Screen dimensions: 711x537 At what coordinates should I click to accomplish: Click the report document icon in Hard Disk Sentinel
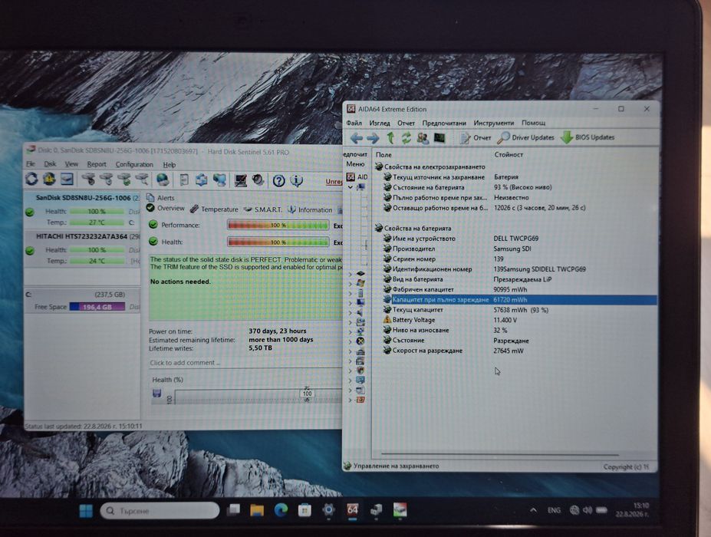click(183, 180)
